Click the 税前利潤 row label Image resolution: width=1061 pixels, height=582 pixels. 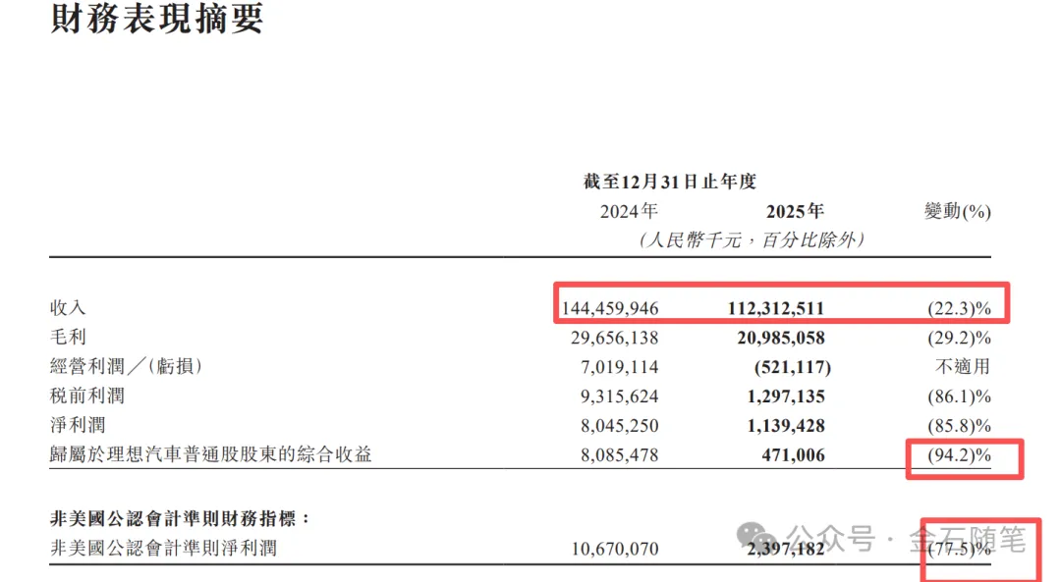[87, 396]
